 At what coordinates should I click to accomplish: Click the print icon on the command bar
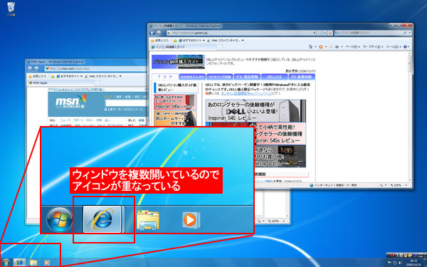pyautogui.click(x=337, y=47)
